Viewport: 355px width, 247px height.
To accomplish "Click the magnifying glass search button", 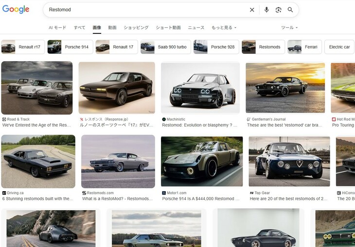I will 290,10.
